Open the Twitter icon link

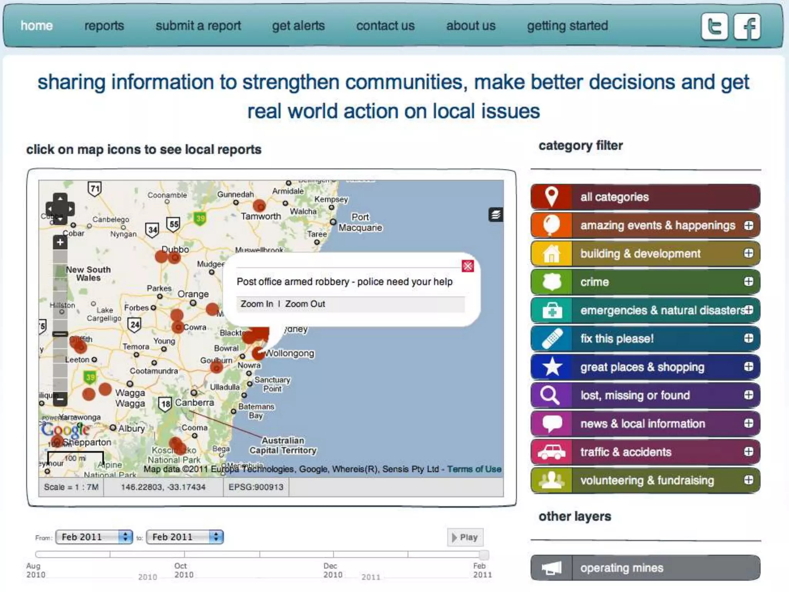click(715, 27)
